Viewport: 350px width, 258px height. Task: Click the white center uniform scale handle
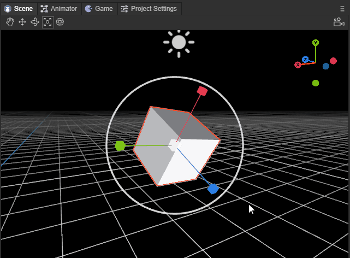(x=173, y=145)
